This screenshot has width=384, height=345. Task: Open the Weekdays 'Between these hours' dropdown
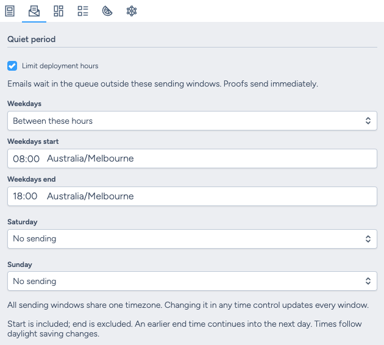pyautogui.click(x=192, y=121)
